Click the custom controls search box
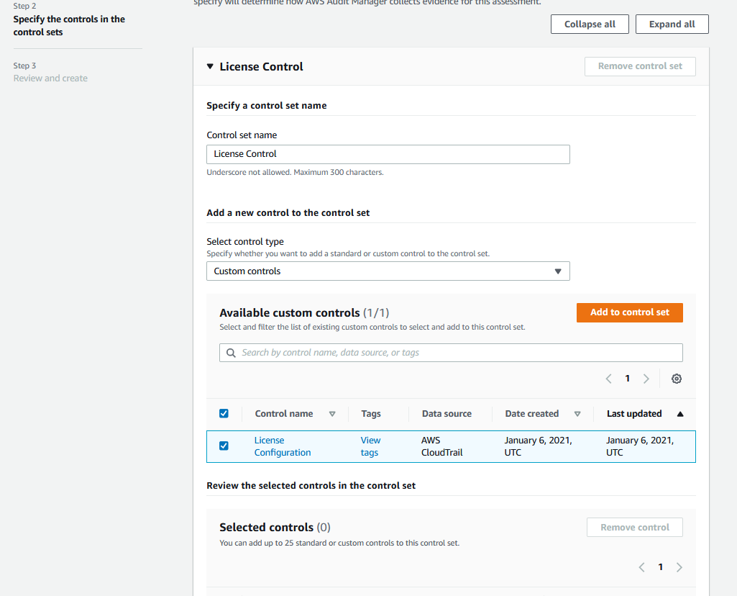 coord(452,353)
